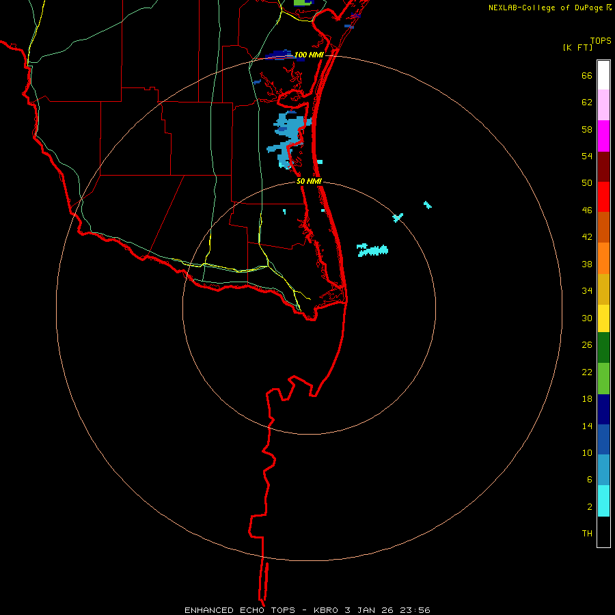Click the 62 value on the legend
The image size is (615, 615).
587,102
